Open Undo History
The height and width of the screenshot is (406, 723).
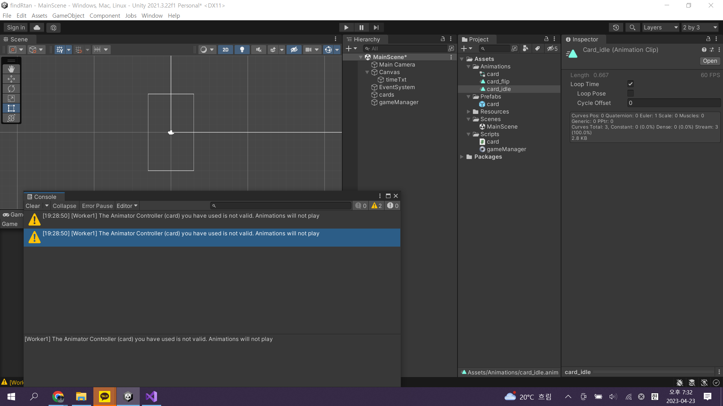[616, 27]
